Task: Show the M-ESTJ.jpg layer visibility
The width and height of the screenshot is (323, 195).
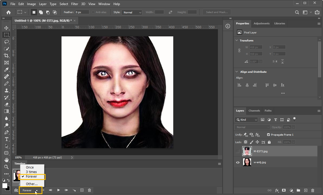Action: coord(238,151)
